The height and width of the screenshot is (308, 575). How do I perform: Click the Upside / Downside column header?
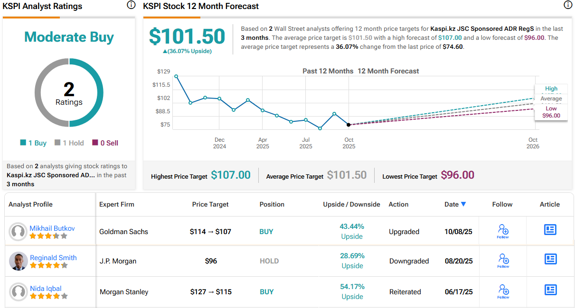click(x=351, y=205)
